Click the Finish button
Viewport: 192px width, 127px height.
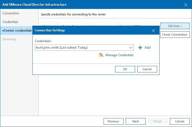(158, 121)
